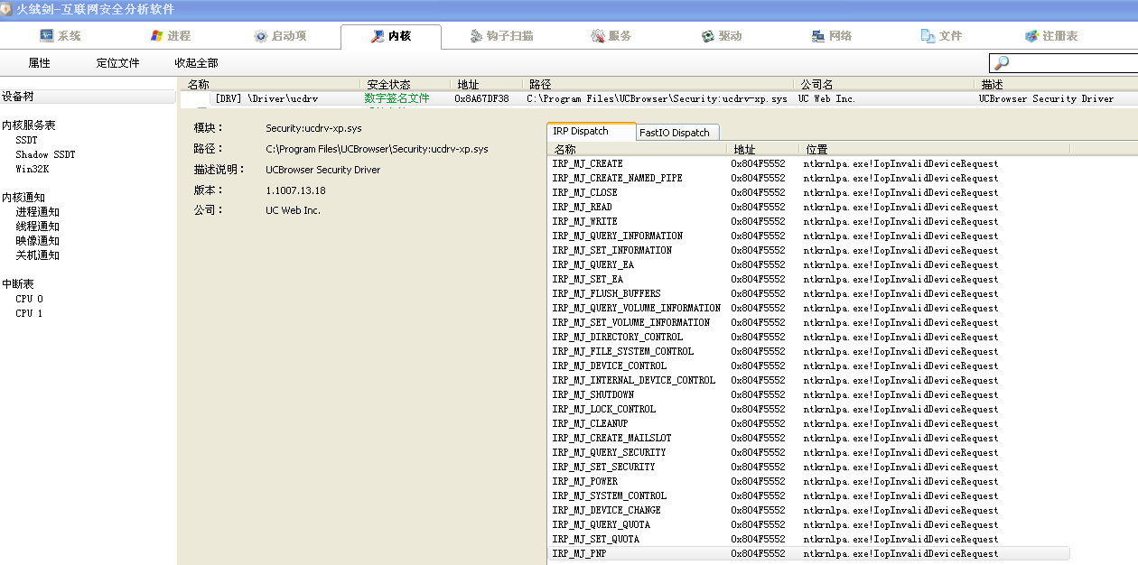Click the 钩子扫描 tab icon
Screen dimensions: 1138x565
476,36
